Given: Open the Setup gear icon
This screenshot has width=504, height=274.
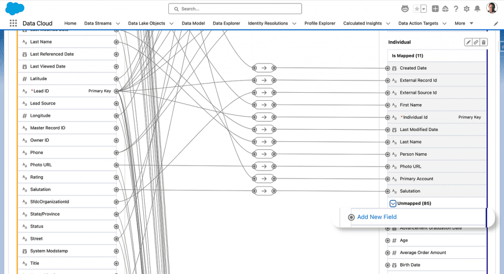Looking at the screenshot, I should 467,9.
